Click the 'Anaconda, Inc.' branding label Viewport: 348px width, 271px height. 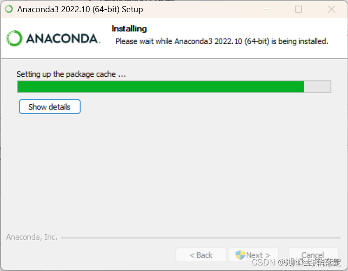[x=32, y=237]
